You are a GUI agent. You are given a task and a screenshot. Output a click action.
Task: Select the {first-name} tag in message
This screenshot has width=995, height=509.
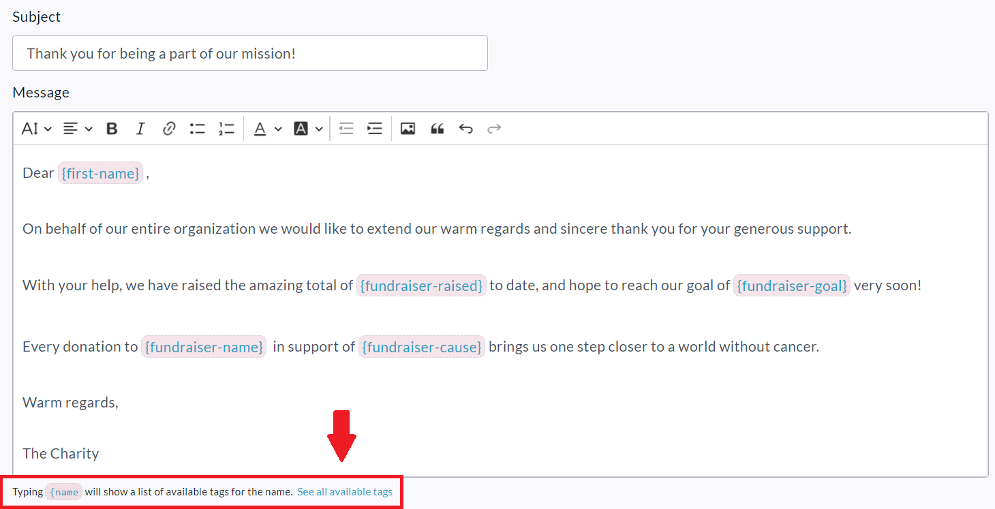100,174
